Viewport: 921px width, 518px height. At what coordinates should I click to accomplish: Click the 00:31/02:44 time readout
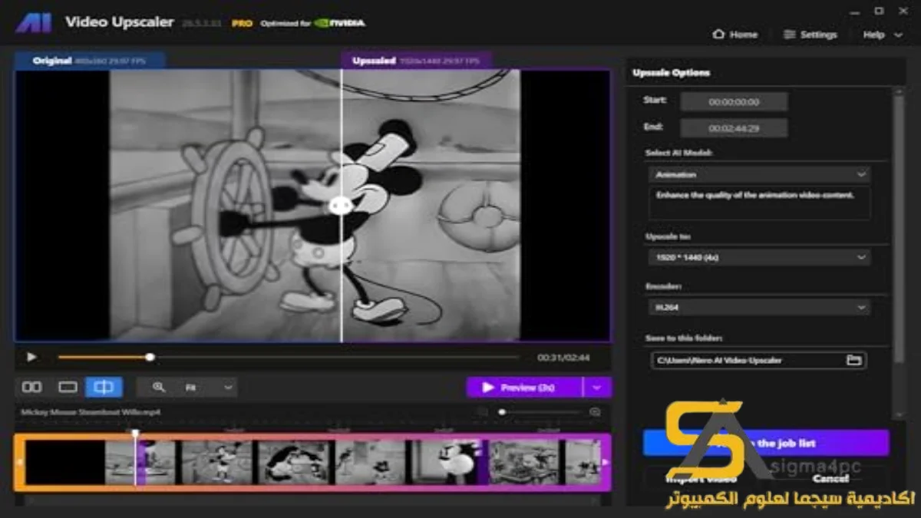point(563,358)
